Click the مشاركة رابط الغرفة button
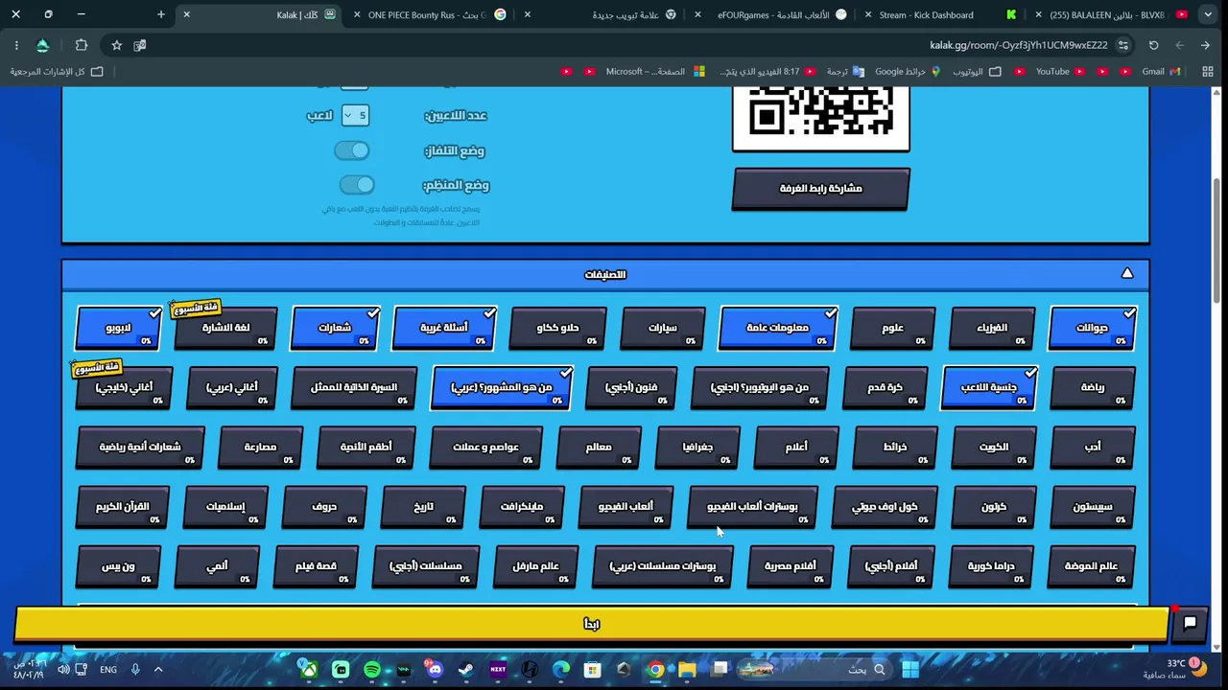Screen dimensions: 1228x690 coord(820,189)
